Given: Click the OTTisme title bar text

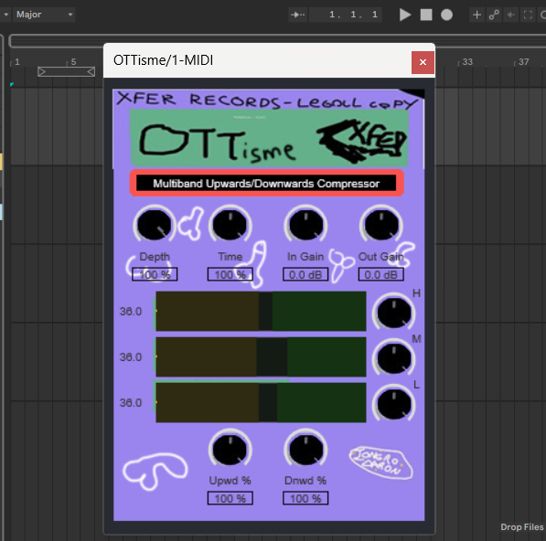Looking at the screenshot, I should (x=163, y=60).
